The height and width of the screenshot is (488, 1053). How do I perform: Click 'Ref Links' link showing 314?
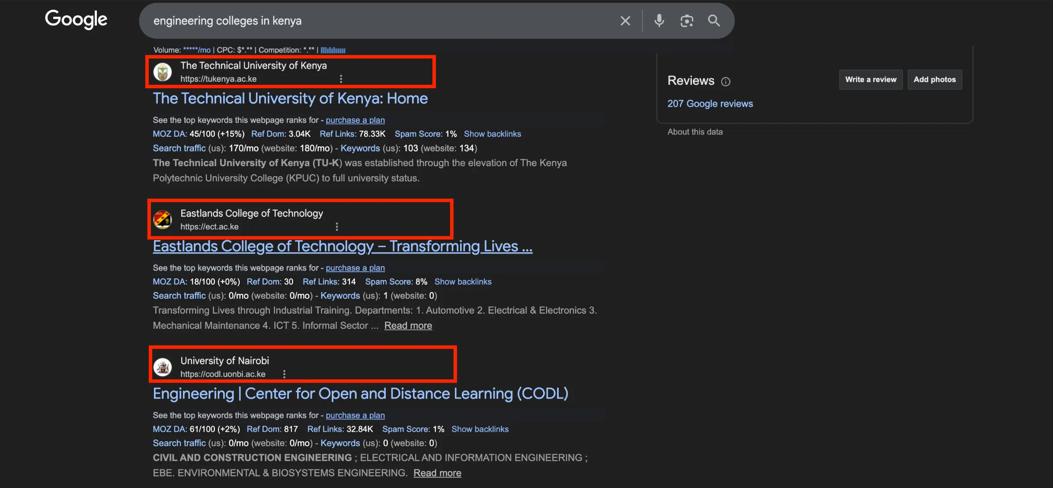321,282
